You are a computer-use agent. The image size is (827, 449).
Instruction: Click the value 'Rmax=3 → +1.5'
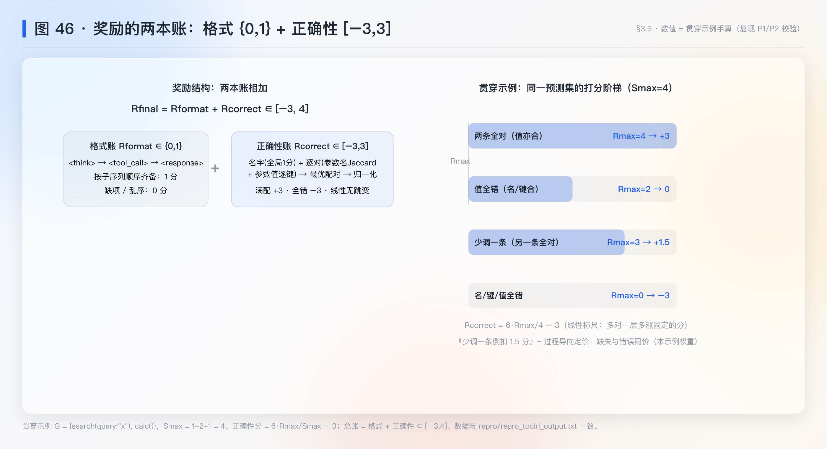pyautogui.click(x=638, y=243)
